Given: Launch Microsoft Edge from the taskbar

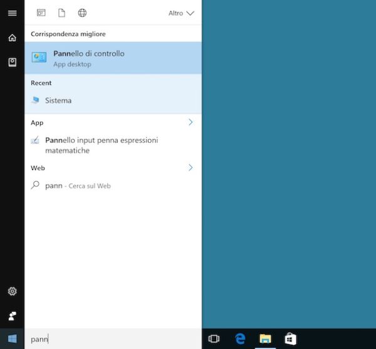Looking at the screenshot, I should pos(240,339).
